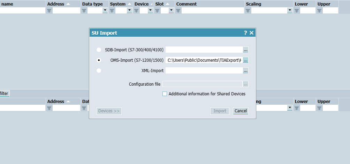350x164 pixels.
Task: Close the SU Import dialog
Action: point(251,33)
